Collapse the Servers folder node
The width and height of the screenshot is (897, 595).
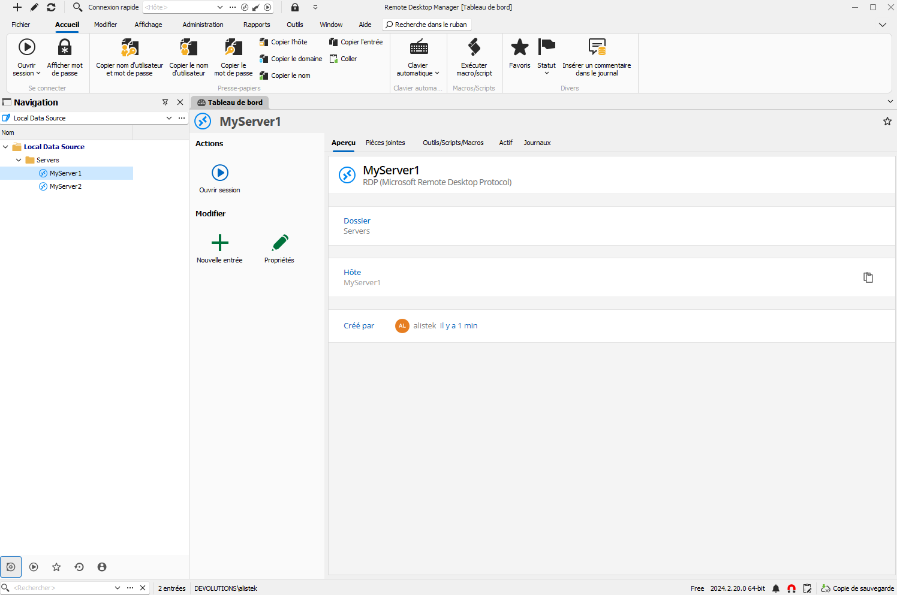point(19,160)
